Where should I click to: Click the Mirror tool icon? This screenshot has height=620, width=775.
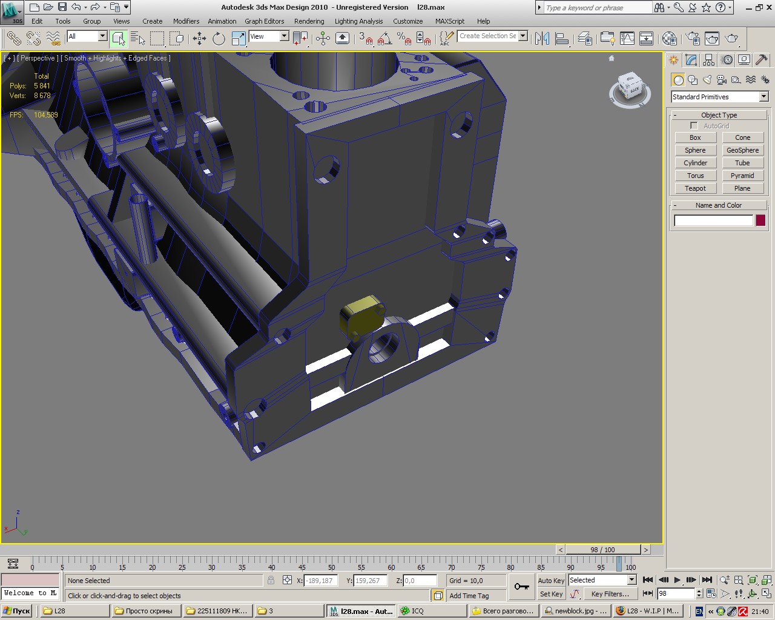[542, 39]
